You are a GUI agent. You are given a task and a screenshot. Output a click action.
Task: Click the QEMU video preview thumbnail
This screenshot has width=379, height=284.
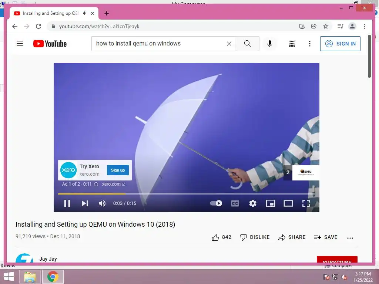306,173
